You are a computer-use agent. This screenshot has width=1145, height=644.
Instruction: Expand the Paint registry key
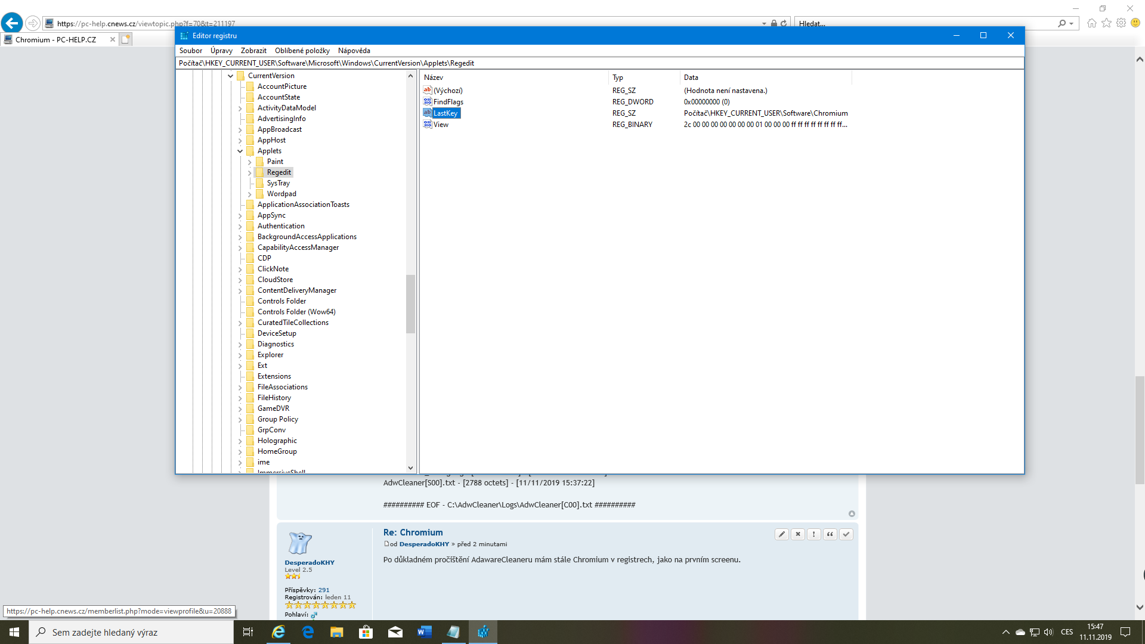click(x=249, y=162)
